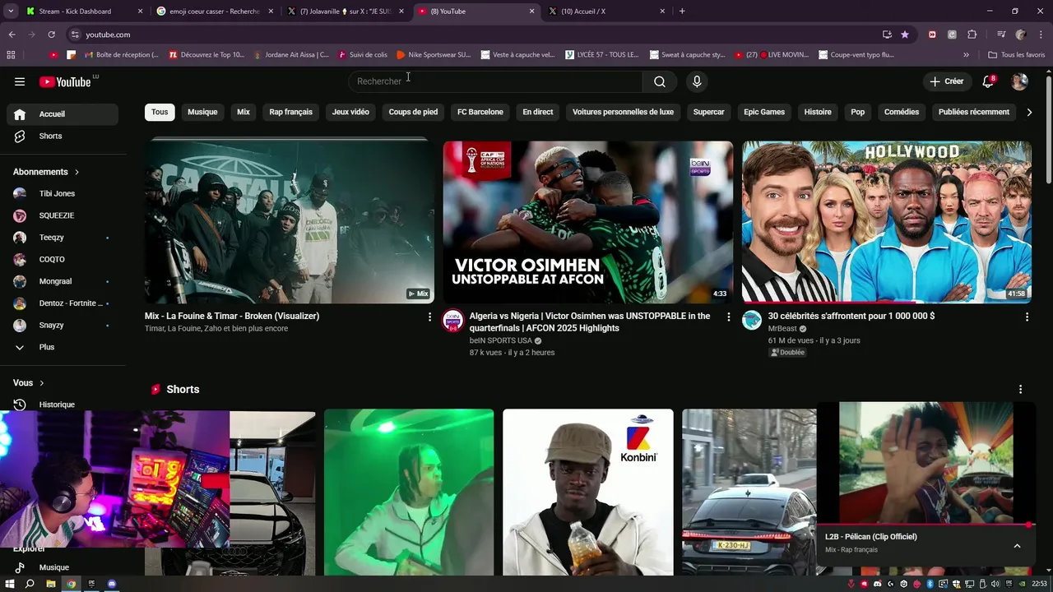Open Chrome media controls icon

(x=1001, y=35)
